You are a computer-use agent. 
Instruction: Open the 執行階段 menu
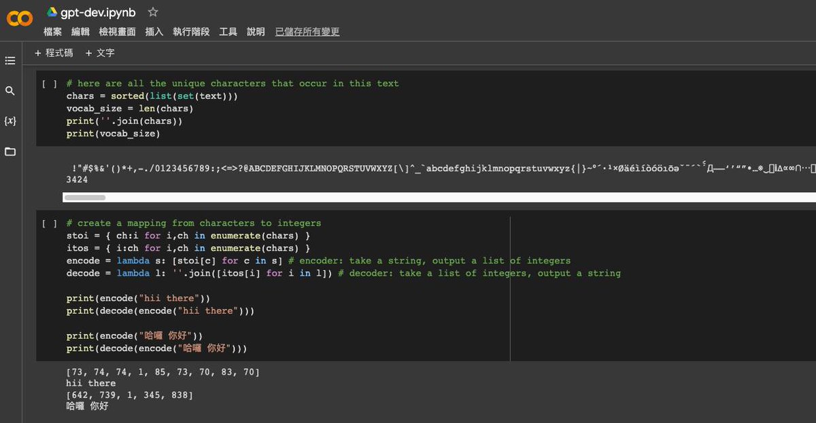pos(191,31)
